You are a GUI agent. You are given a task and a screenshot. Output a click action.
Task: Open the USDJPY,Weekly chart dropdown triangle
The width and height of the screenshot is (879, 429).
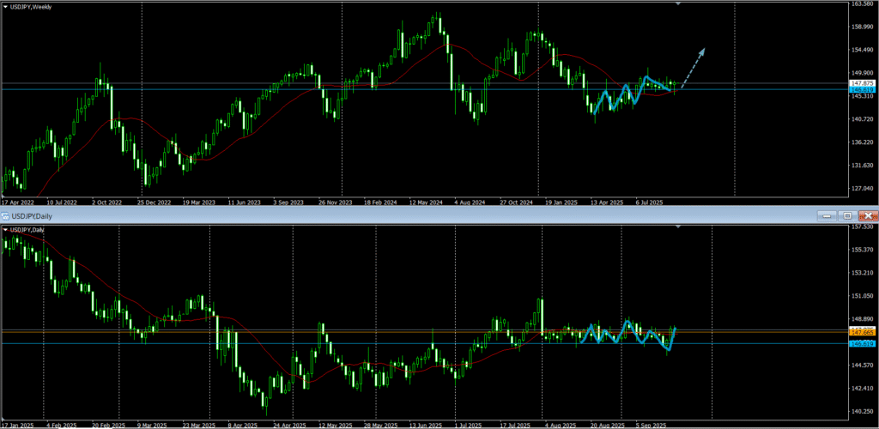[6, 7]
